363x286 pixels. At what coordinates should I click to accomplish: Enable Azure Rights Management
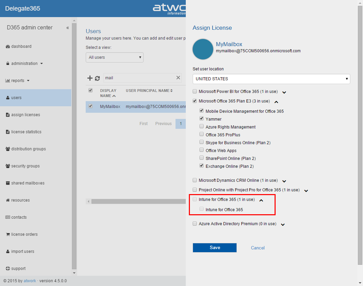point(202,126)
